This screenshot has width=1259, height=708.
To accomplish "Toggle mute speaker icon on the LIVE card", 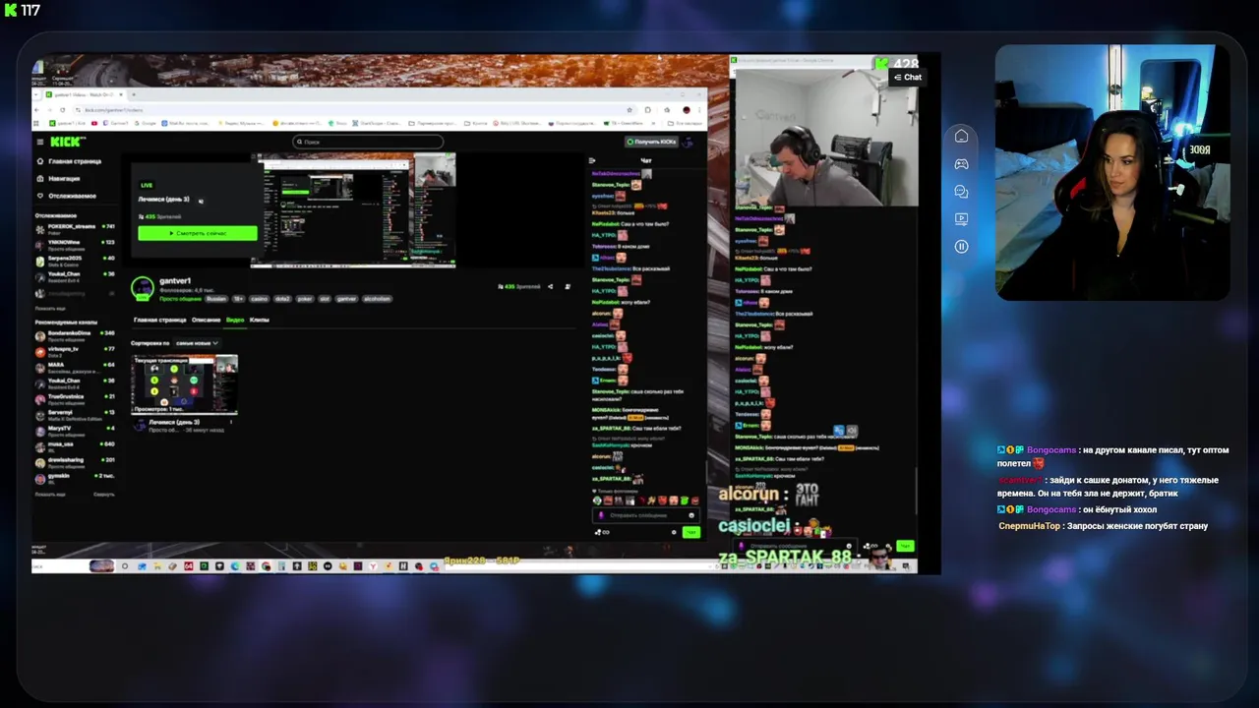I will [x=201, y=200].
